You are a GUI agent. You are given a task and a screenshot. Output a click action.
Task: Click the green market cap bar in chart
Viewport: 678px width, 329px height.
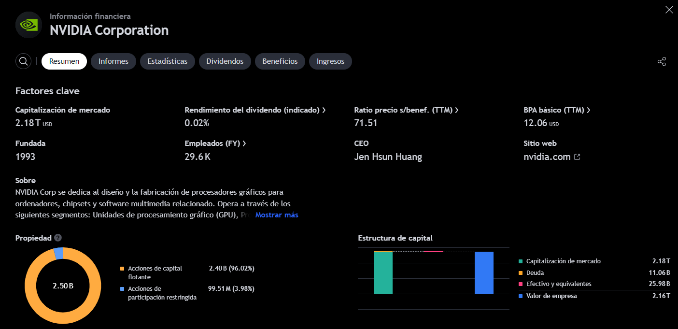[383, 273]
